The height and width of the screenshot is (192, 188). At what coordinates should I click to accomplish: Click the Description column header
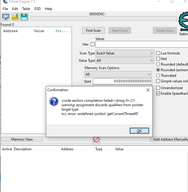coord(36,149)
